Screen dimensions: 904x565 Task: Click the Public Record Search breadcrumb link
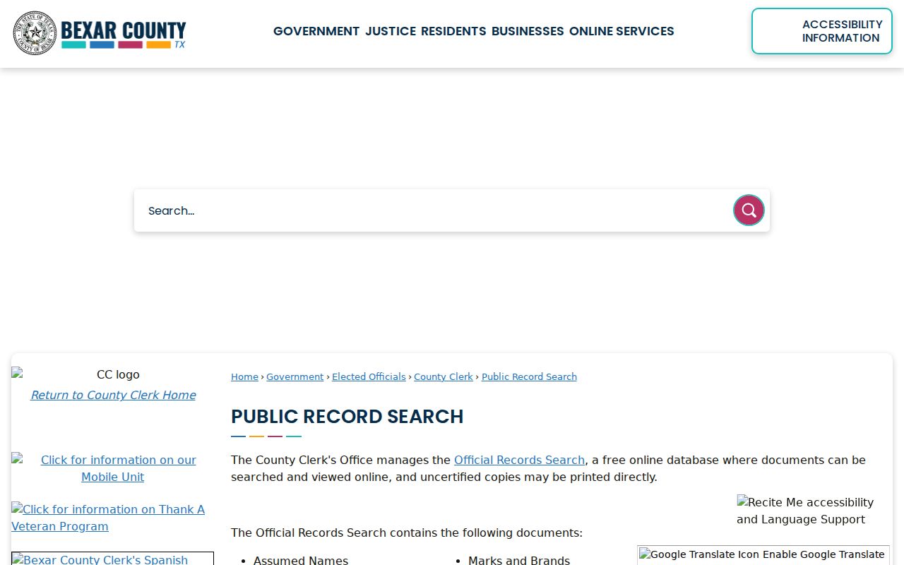529,377
